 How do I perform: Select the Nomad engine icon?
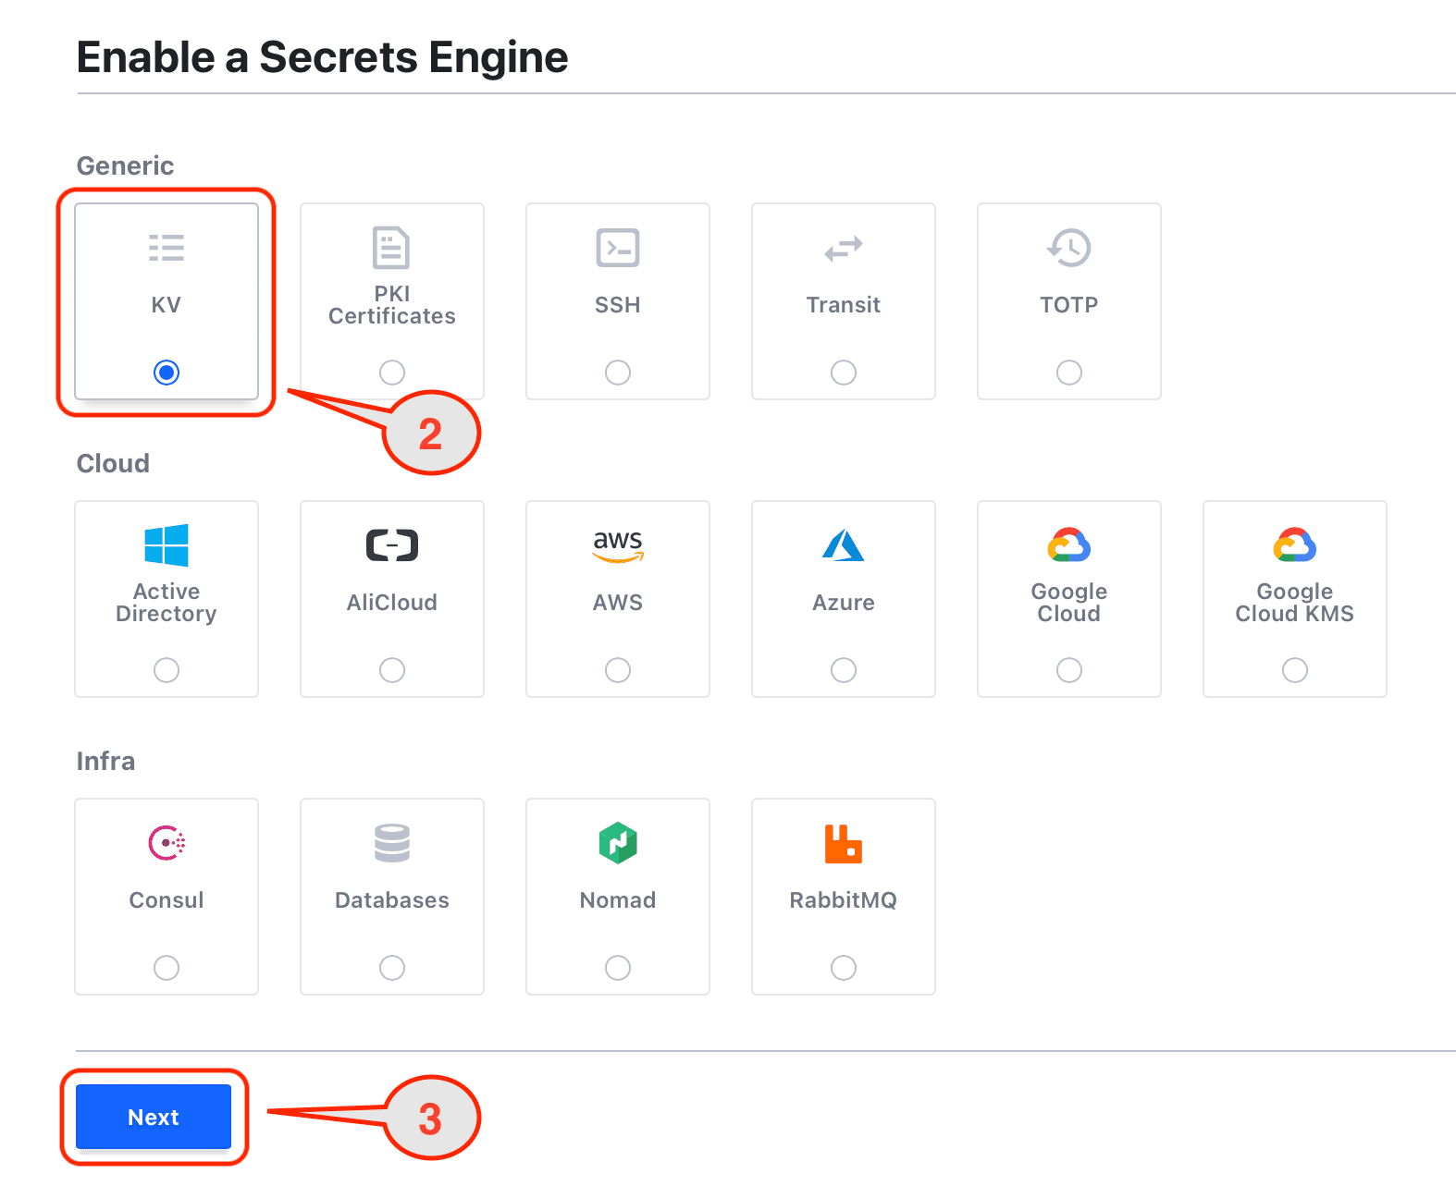point(617,842)
